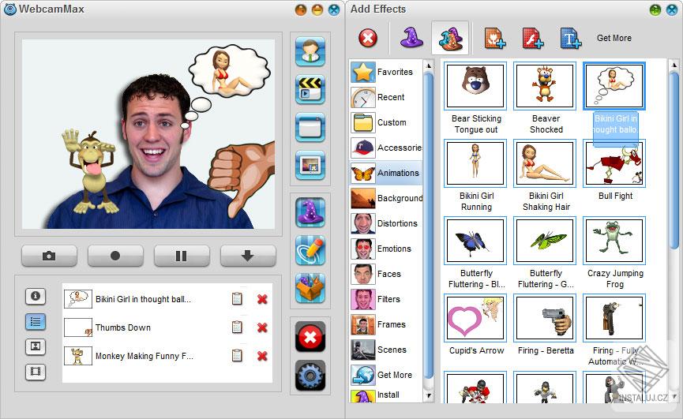Image resolution: width=683 pixels, height=419 pixels.
Task: Select the Beaver Shocked effect
Action: coord(545,86)
